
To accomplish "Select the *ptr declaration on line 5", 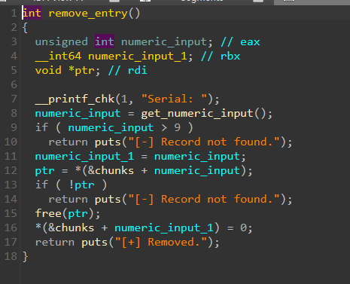I will click(x=82, y=70).
